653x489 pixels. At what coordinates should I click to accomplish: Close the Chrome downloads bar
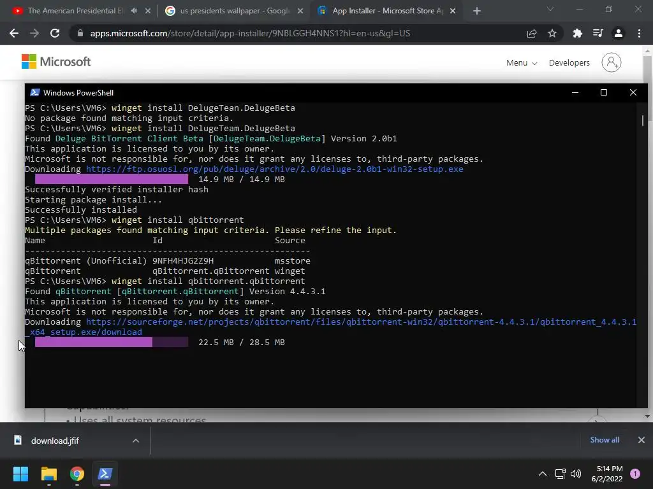click(642, 440)
